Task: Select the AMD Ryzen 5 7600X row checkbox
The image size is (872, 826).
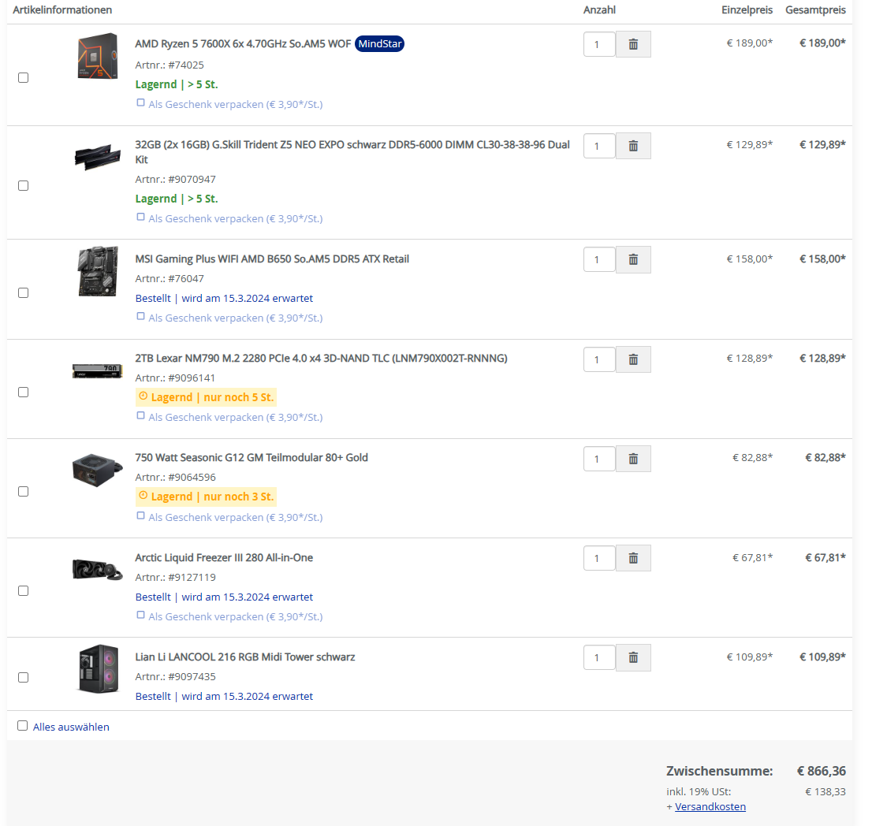Action: tap(24, 78)
